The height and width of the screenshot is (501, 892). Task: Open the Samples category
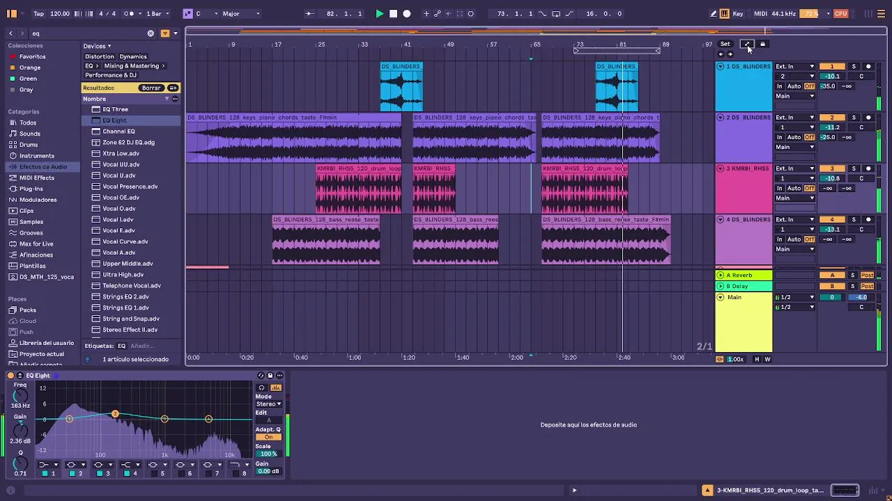pyautogui.click(x=31, y=222)
